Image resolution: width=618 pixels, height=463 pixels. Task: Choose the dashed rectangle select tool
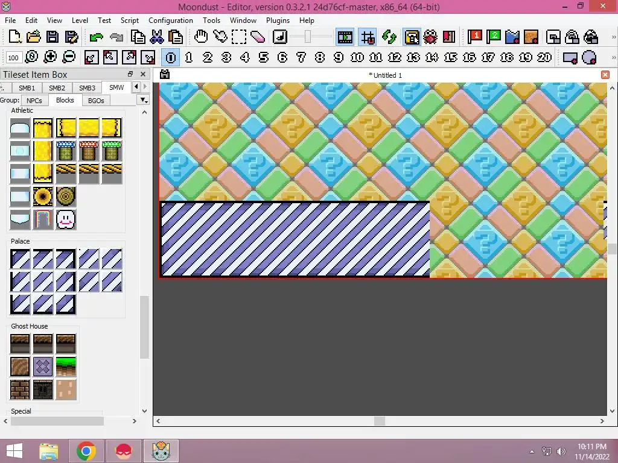coord(239,37)
